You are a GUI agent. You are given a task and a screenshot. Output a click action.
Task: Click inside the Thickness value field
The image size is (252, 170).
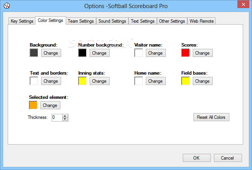click(57, 118)
